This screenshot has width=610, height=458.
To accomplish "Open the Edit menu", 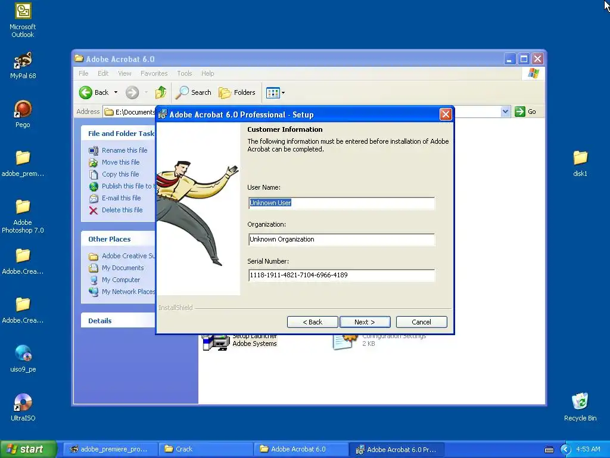I will click(x=103, y=73).
